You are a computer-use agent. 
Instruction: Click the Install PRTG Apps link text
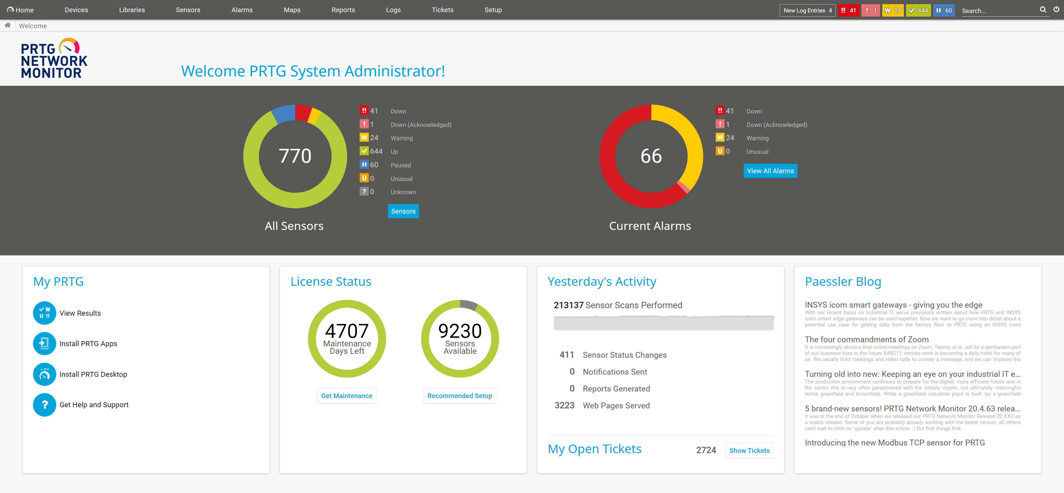88,344
